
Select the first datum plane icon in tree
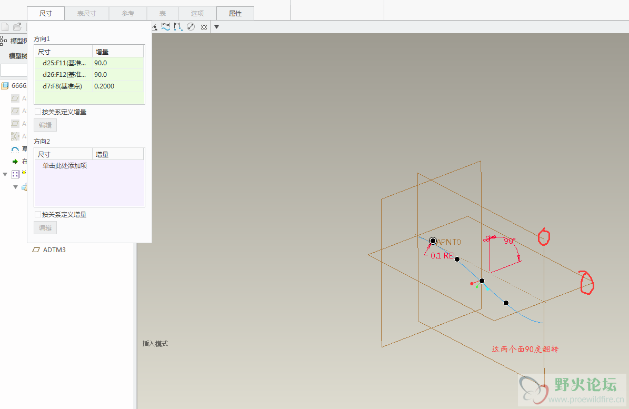pyautogui.click(x=15, y=98)
